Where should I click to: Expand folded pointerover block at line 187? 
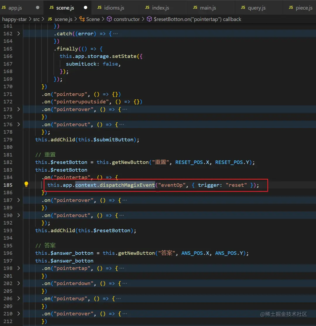[x=19, y=200]
